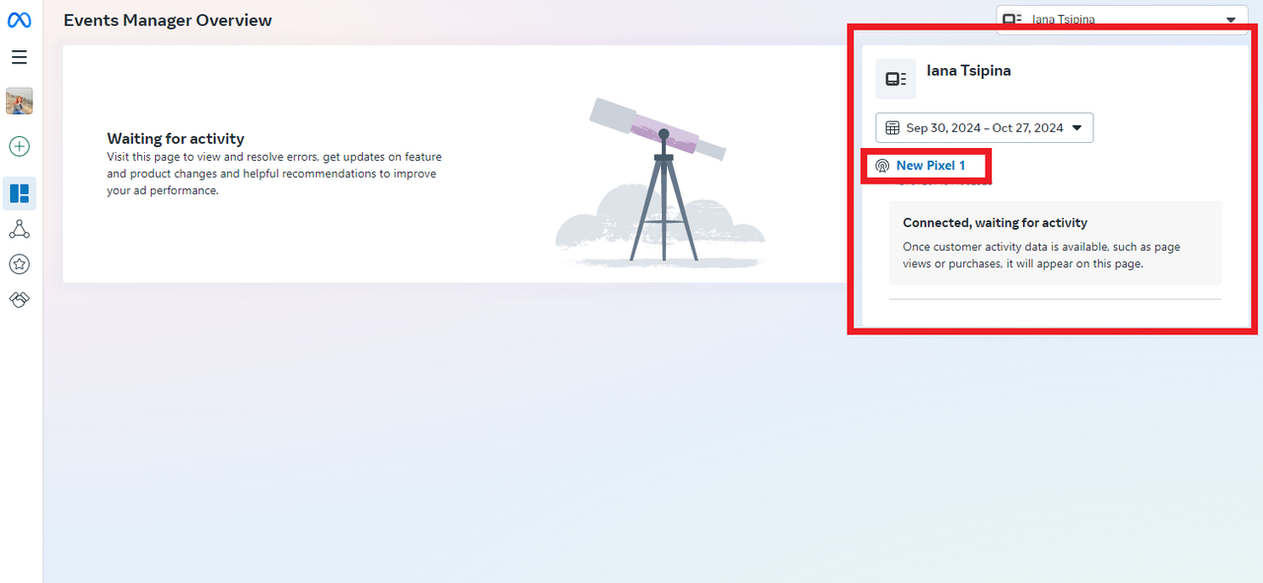The width and height of the screenshot is (1263, 583).
Task: Click the Iana Tsipina name in the panel
Action: (969, 70)
